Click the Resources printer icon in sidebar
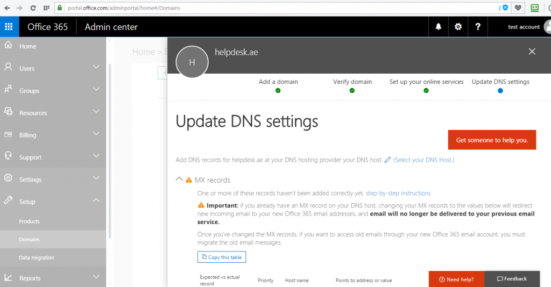Screen dimensions: 551x287 coord(8,111)
